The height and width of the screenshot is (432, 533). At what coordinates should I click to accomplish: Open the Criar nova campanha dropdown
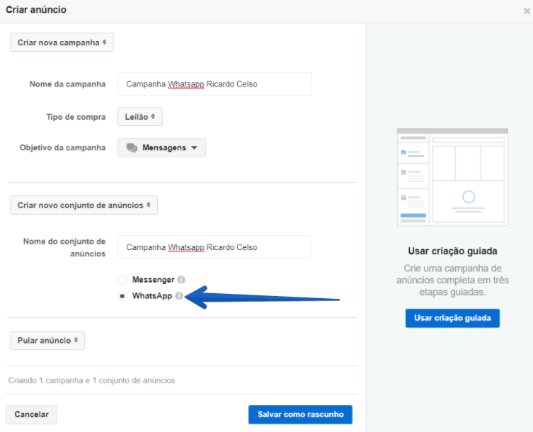62,42
